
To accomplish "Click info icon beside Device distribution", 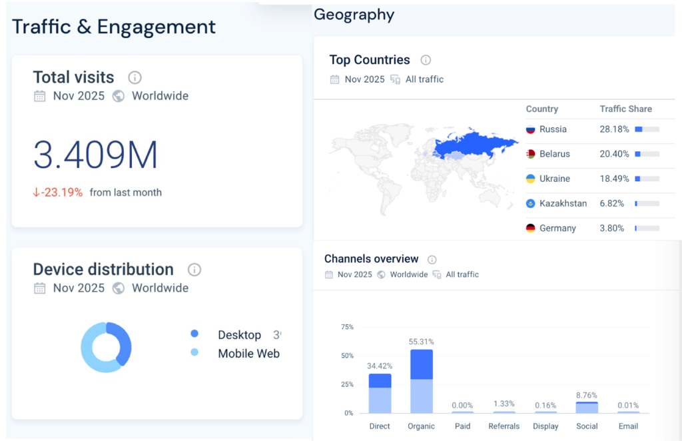I will pyautogui.click(x=194, y=270).
